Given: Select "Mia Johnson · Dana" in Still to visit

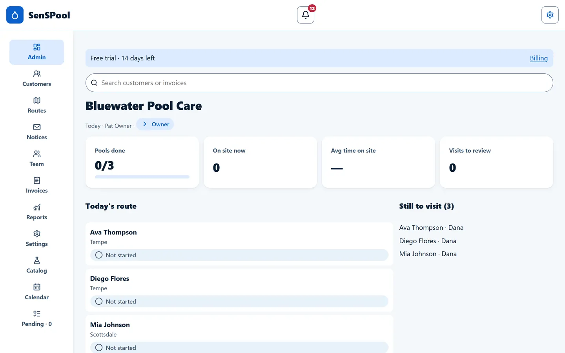Looking at the screenshot, I should click(428, 254).
